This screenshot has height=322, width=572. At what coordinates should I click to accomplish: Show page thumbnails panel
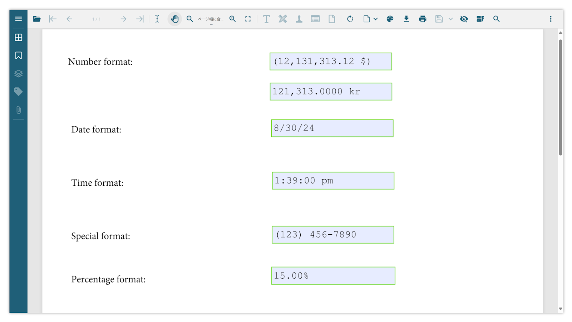click(19, 37)
